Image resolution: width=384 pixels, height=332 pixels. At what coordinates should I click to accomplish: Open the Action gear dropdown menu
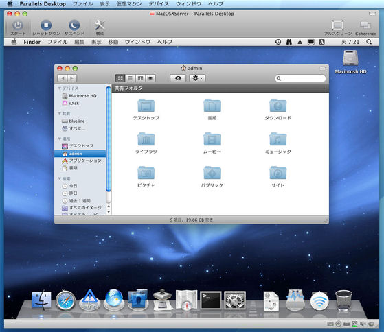[197, 78]
